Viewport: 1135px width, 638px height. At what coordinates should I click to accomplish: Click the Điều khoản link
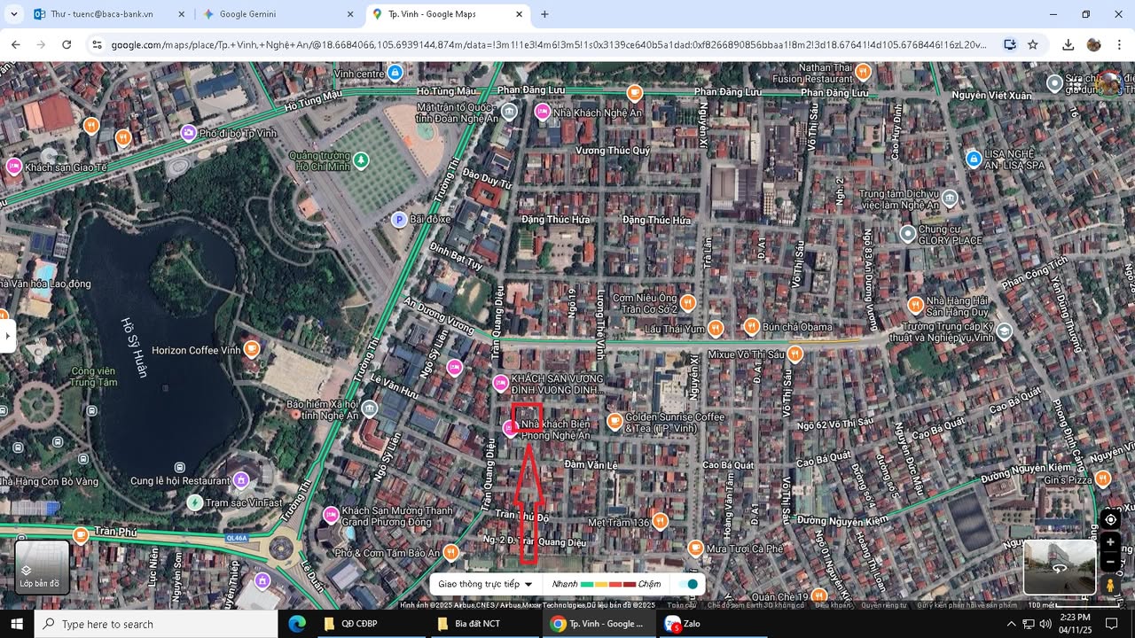(x=832, y=603)
